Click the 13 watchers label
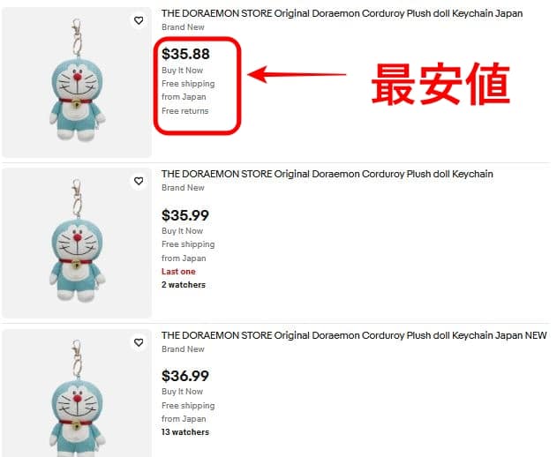557x457 pixels. point(185,432)
